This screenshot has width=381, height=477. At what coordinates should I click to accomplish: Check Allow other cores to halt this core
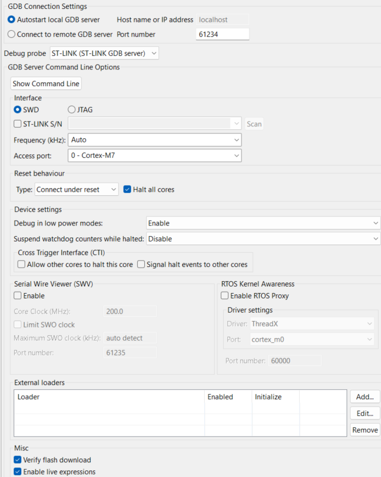[21, 264]
